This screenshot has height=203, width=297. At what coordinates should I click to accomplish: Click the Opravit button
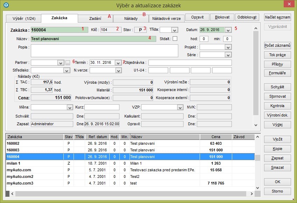click(x=197, y=17)
